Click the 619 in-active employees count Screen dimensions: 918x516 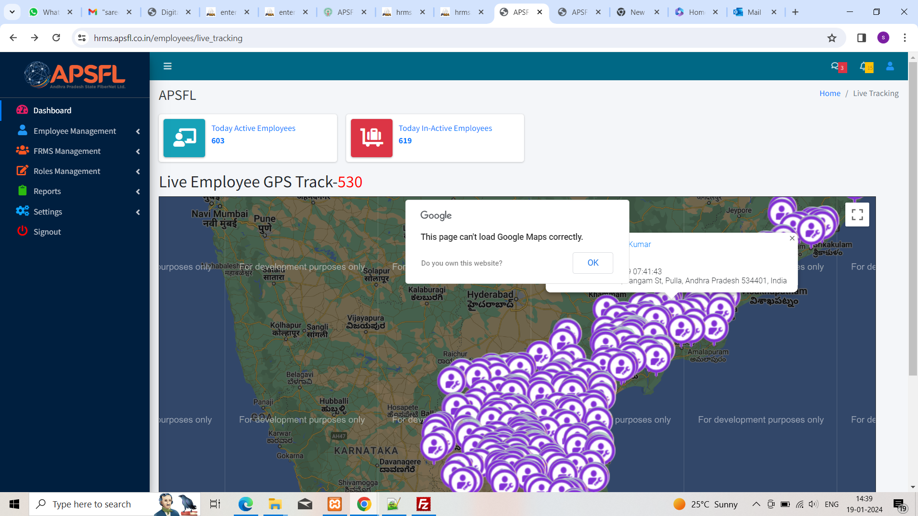pos(405,140)
